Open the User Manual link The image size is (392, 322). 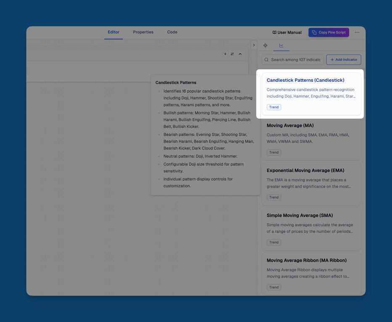(x=287, y=32)
